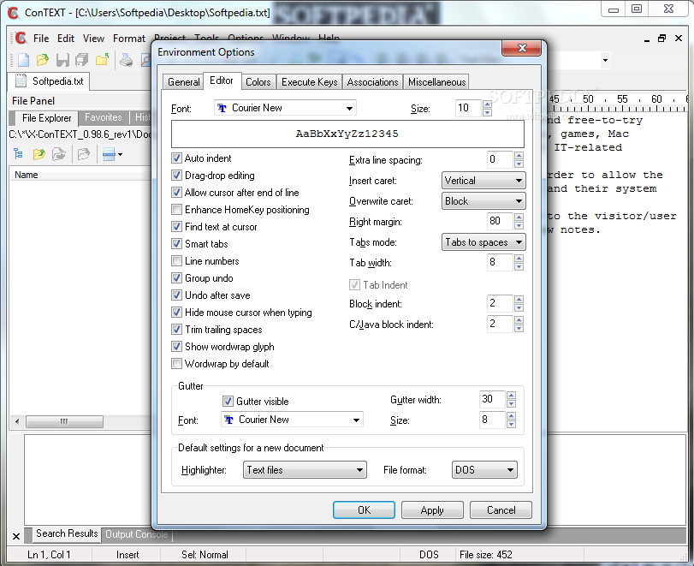Disable Hide mouse cursor when typing
The width and height of the screenshot is (694, 566).
pos(176,313)
